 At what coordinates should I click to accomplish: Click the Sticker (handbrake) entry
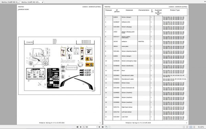pyautogui.click(x=127, y=66)
